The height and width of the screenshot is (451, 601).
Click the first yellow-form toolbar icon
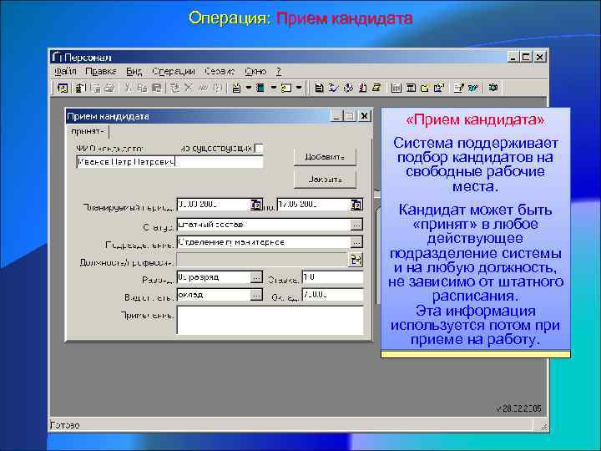point(63,88)
